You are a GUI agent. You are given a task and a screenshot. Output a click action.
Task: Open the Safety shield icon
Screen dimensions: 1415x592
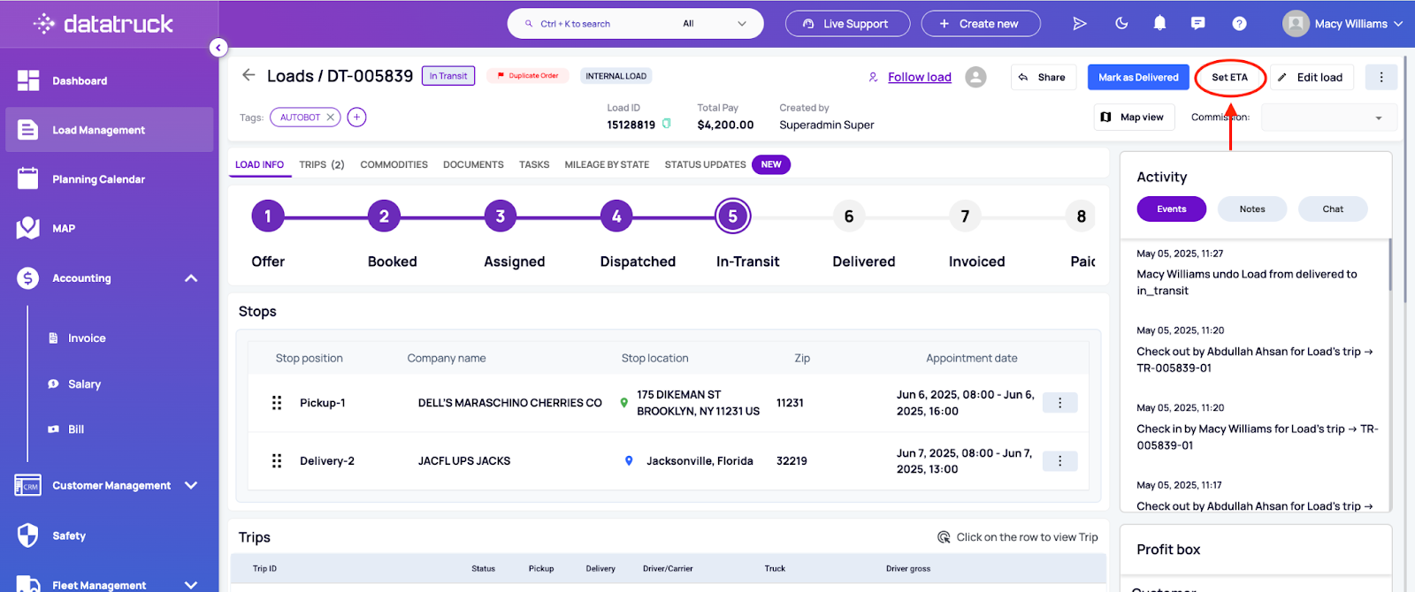28,535
